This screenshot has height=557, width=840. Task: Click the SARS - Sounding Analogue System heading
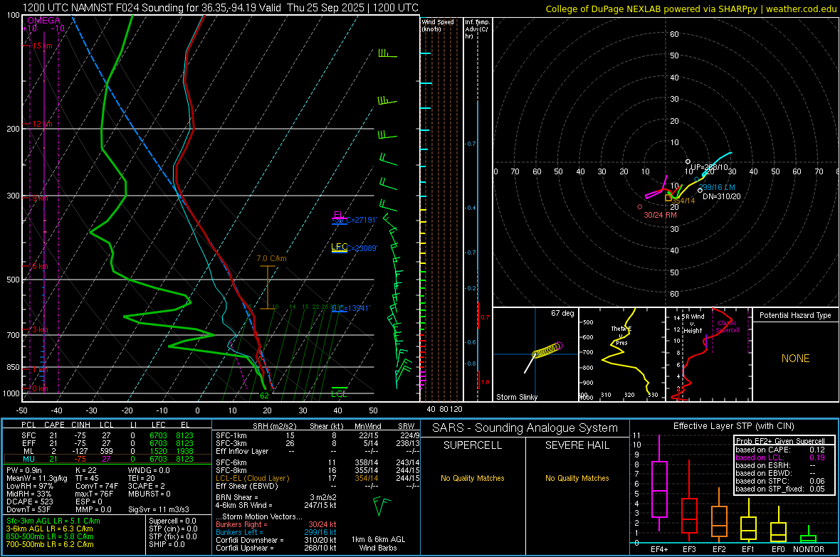pos(525,428)
